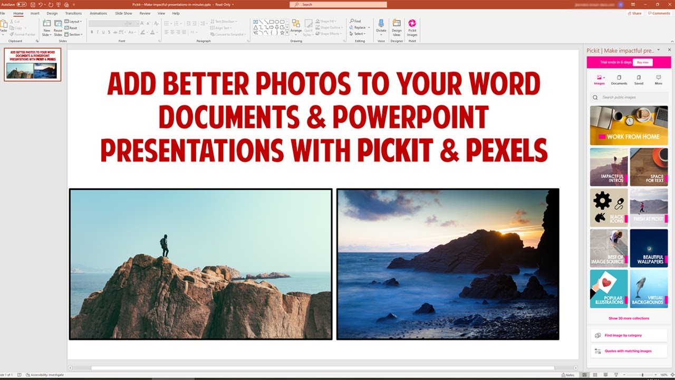Click the Save icon in title bar

coord(32,4)
